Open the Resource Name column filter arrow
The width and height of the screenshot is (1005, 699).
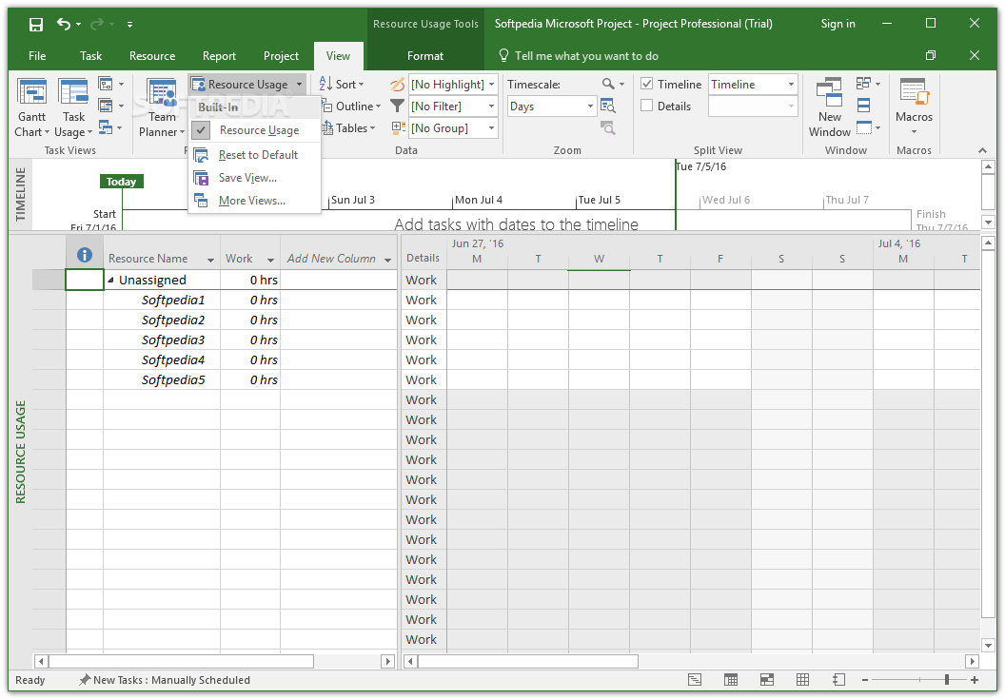tap(210, 260)
